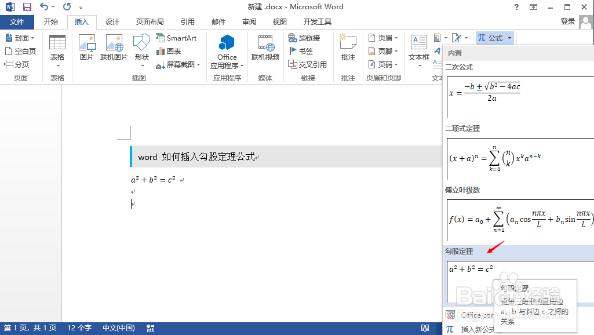Open the Text Box (文本框) menu

pyautogui.click(x=419, y=51)
